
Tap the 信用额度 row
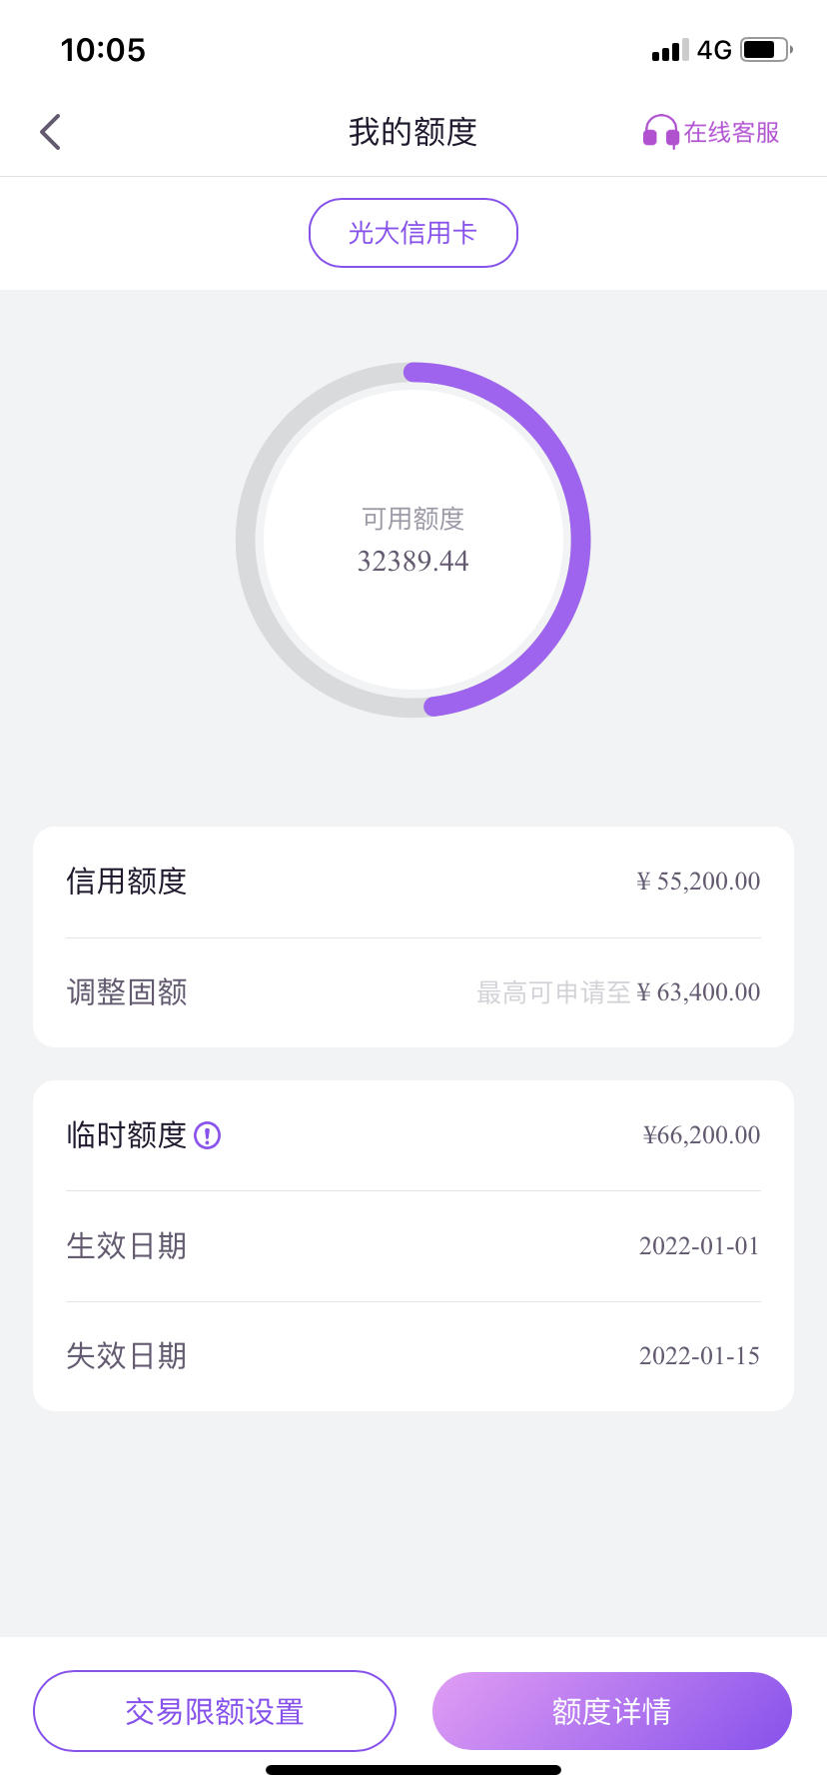(413, 882)
